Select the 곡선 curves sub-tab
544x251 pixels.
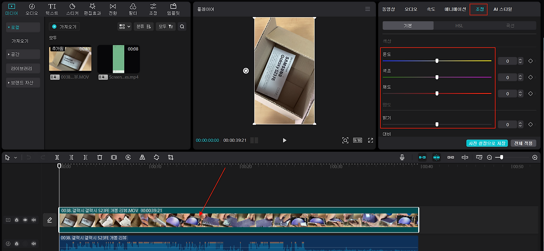(510, 25)
